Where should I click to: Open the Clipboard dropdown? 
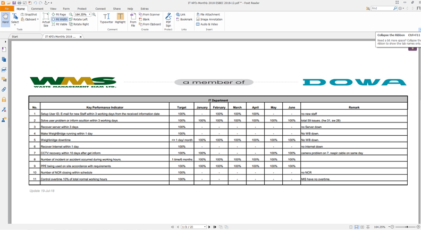(x=30, y=19)
